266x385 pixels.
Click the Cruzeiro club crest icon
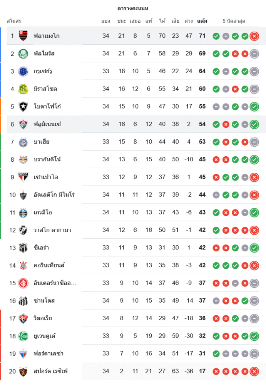coord(23,71)
